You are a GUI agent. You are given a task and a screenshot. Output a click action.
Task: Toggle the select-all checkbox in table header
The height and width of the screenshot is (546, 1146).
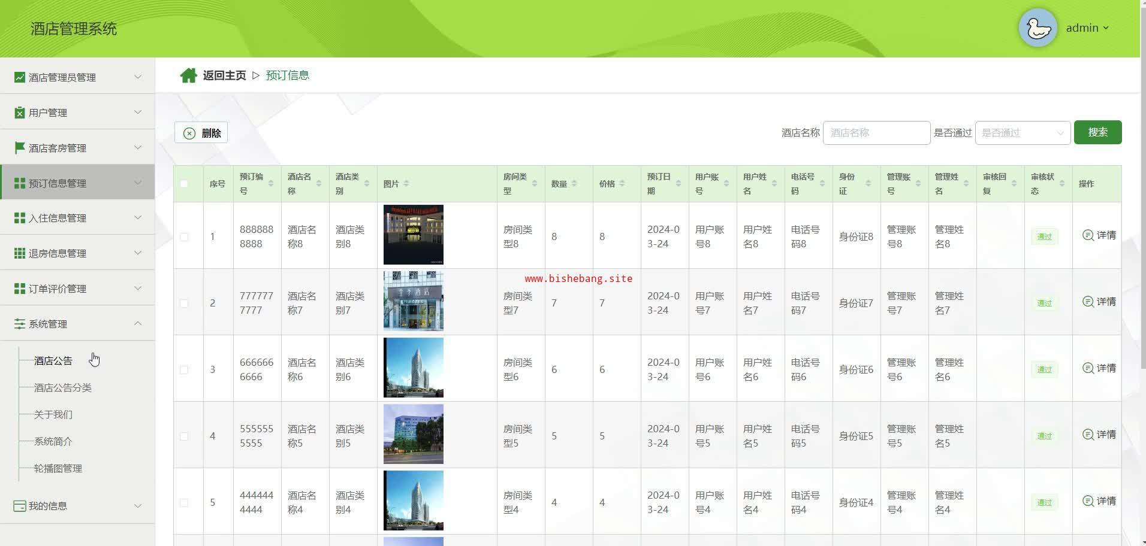coord(184,184)
